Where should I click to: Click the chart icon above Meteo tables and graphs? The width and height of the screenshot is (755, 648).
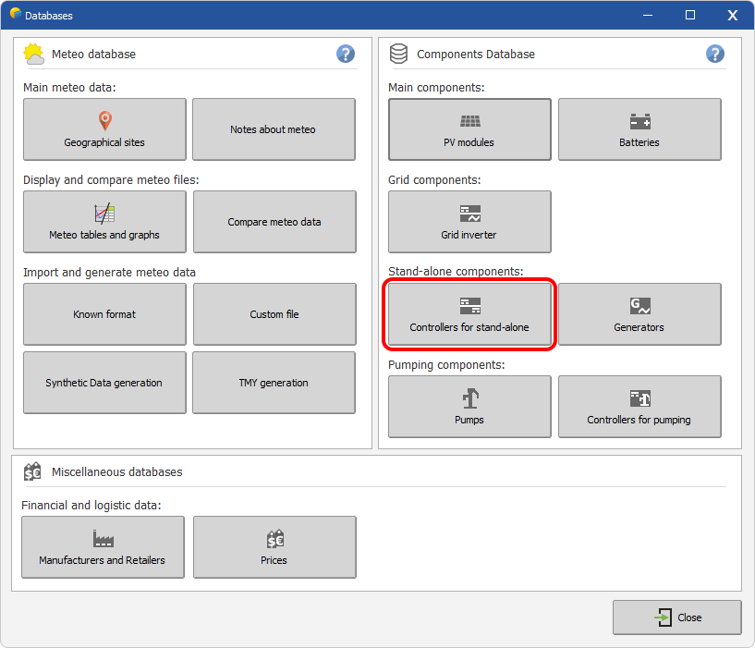point(104,214)
